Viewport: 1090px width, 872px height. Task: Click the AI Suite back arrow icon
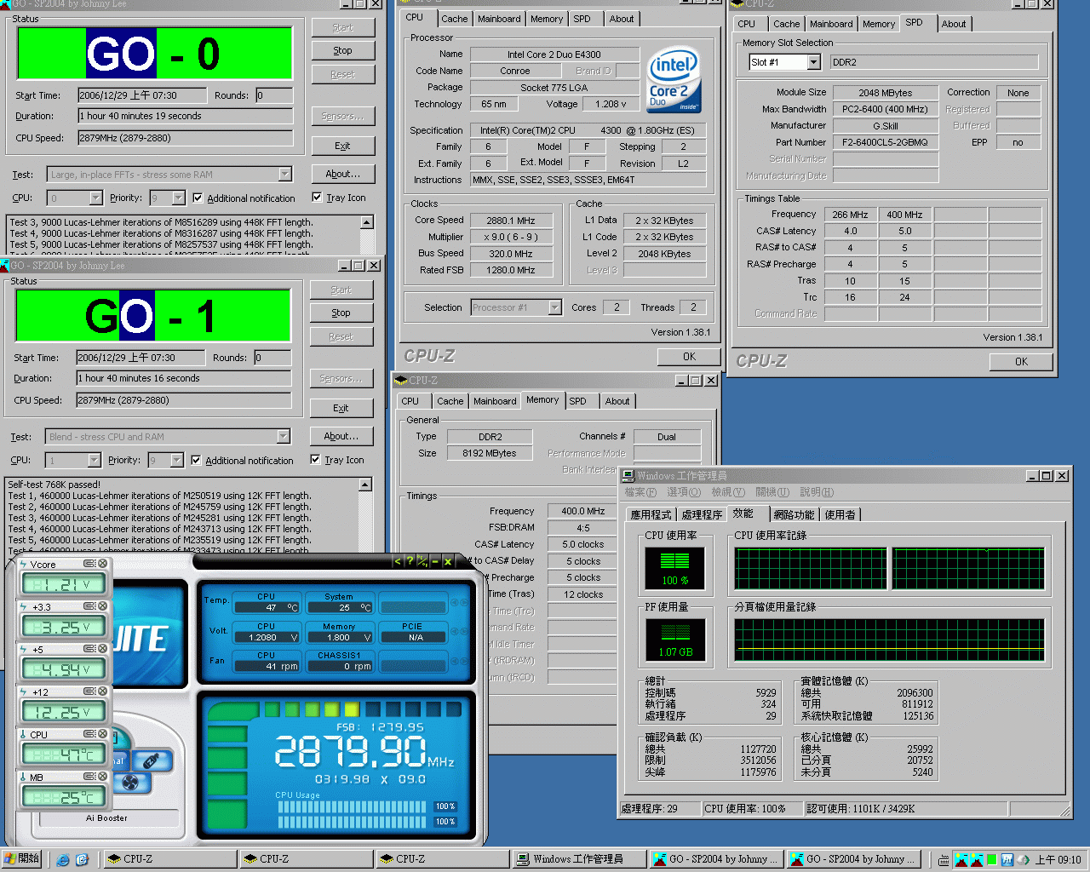(397, 561)
